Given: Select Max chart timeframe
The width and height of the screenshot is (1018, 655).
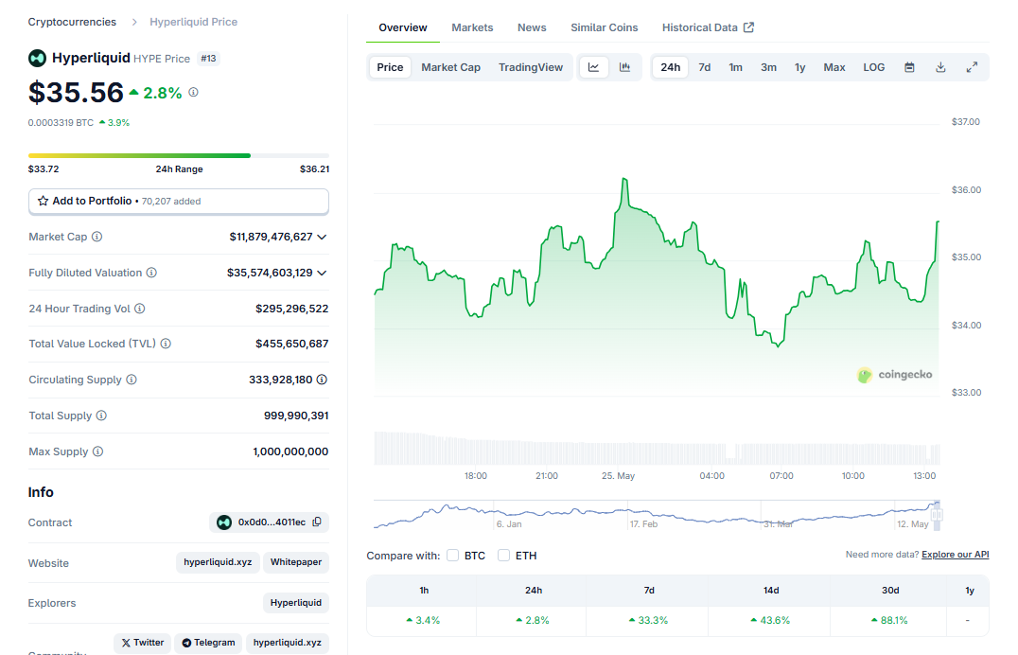Looking at the screenshot, I should point(834,67).
